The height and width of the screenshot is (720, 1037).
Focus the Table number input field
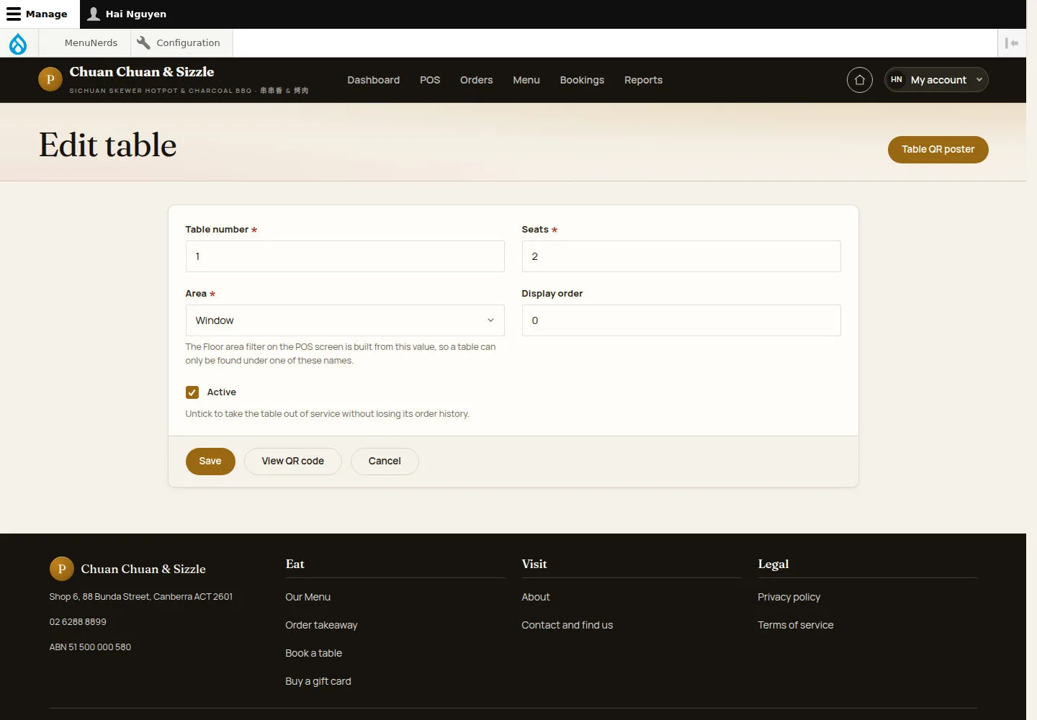point(345,256)
